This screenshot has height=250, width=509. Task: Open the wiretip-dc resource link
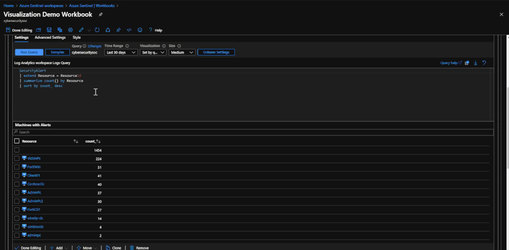(35, 218)
